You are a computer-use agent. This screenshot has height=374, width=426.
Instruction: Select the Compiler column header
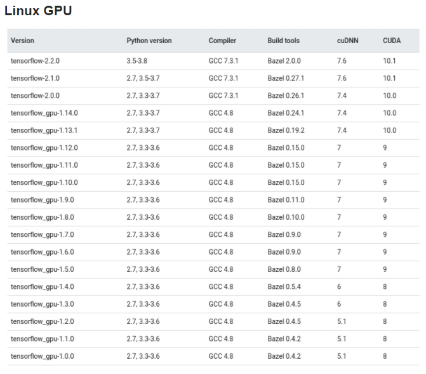(x=222, y=41)
